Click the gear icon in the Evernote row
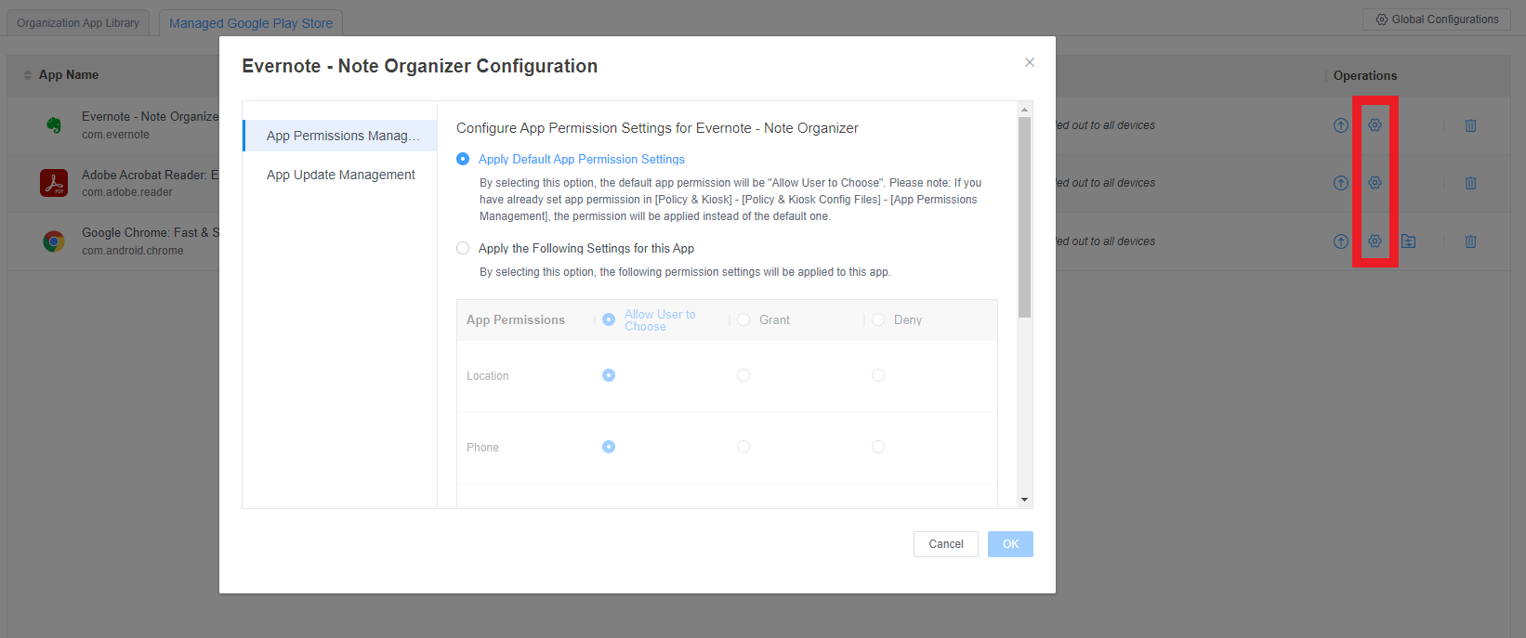The image size is (1526, 638). click(1375, 125)
